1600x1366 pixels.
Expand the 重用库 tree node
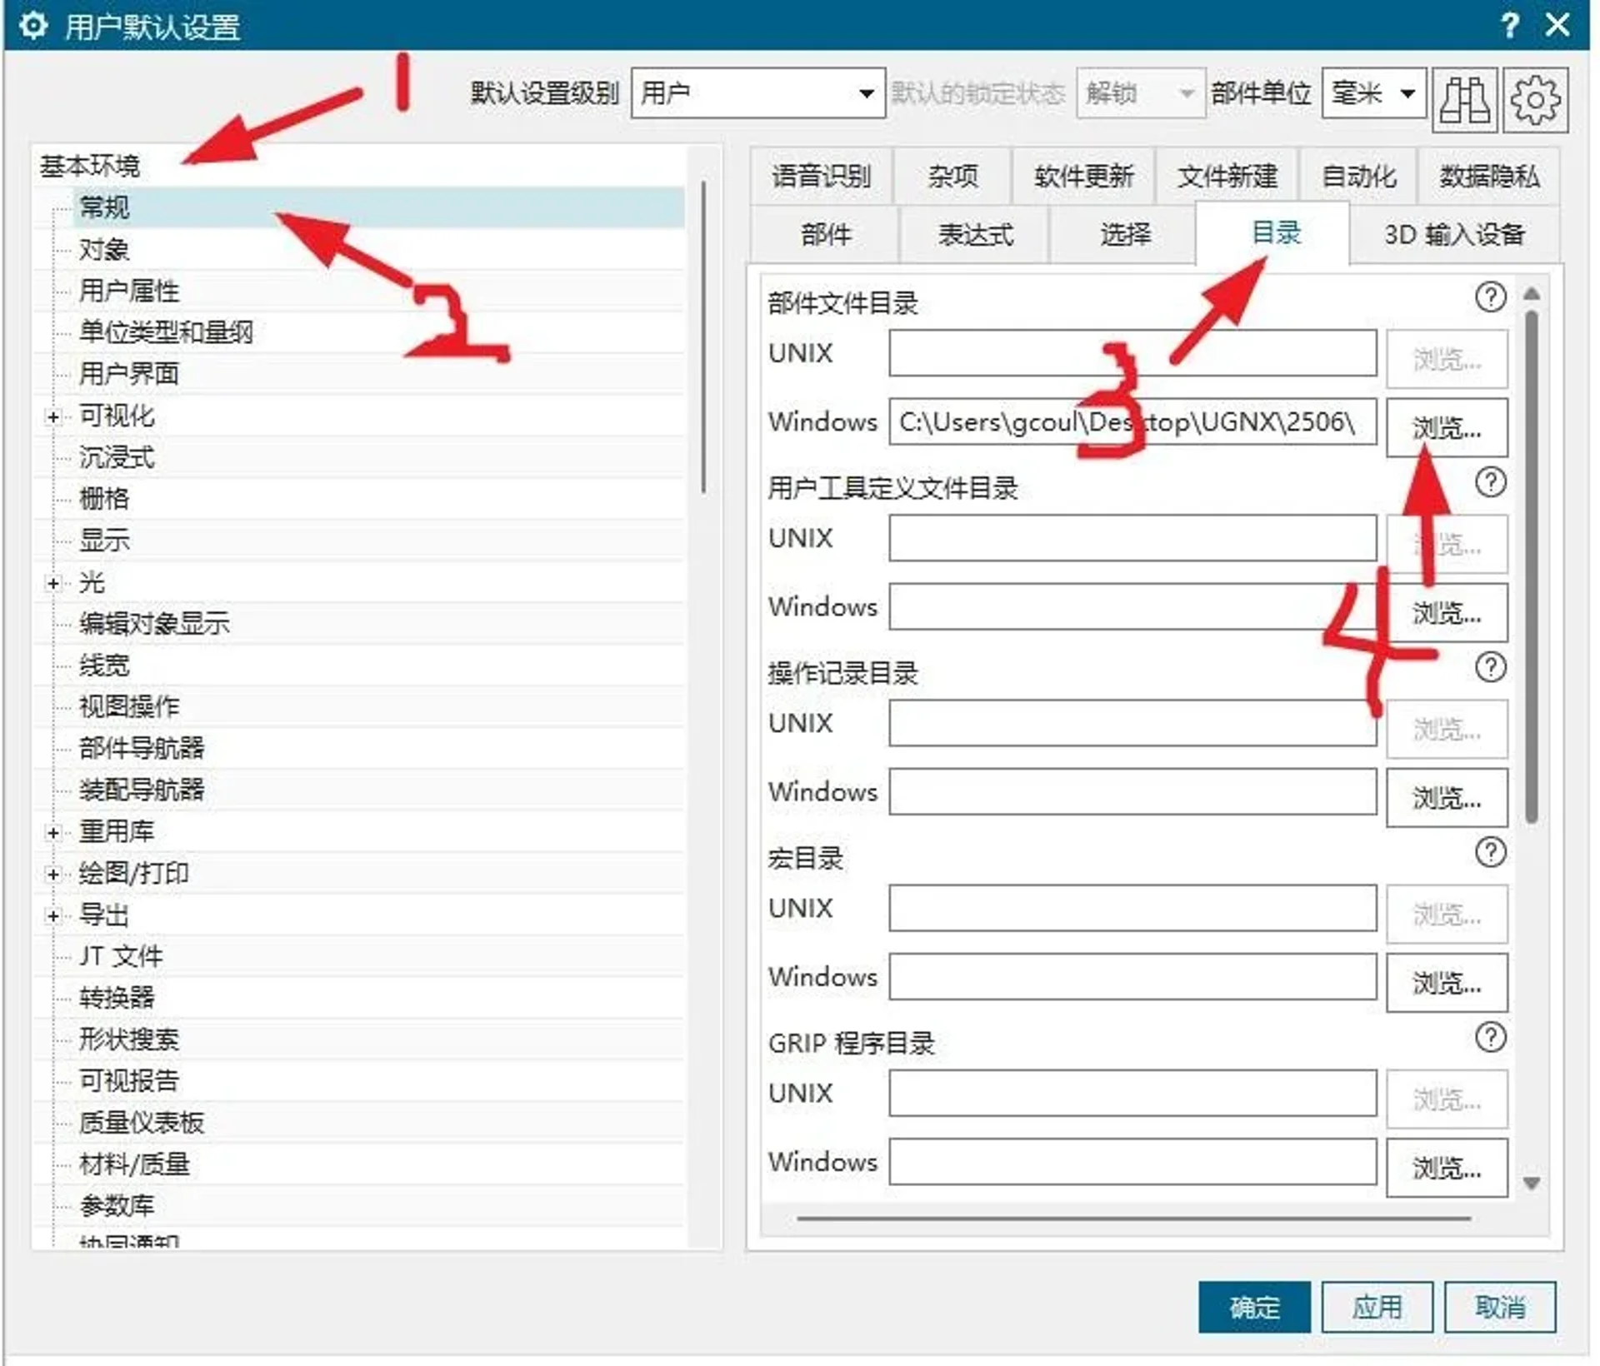click(53, 831)
